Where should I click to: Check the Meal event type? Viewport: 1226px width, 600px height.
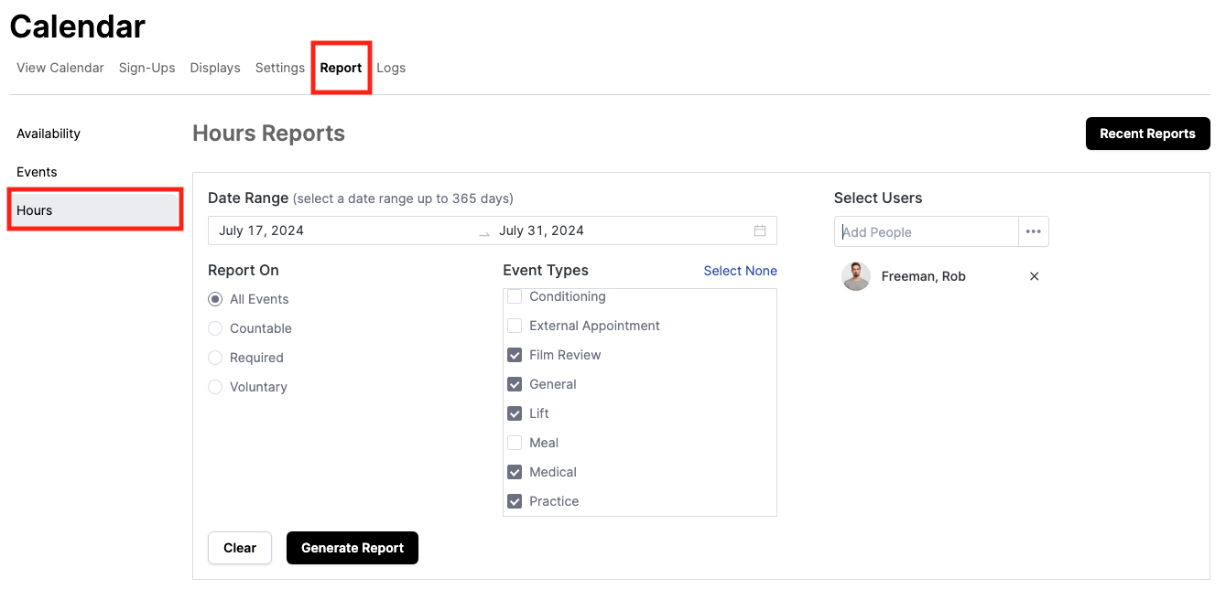point(515,443)
